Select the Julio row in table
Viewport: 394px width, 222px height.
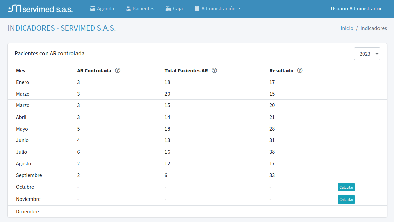pyautogui.click(x=22, y=152)
